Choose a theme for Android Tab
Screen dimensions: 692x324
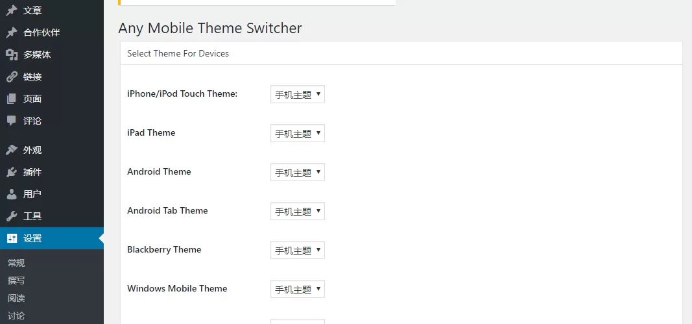[297, 212]
